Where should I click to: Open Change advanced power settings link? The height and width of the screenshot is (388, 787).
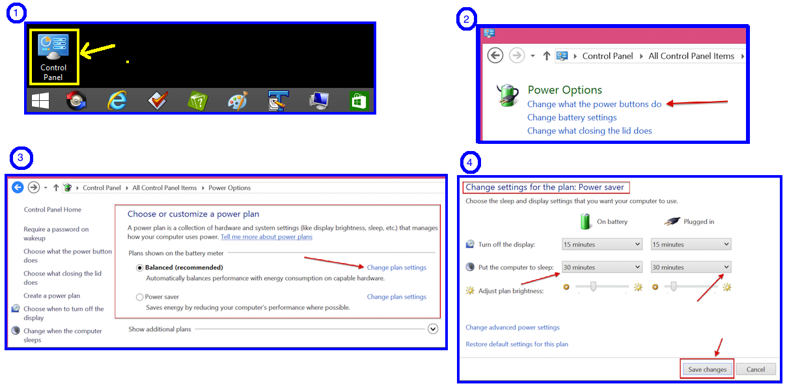coord(512,327)
